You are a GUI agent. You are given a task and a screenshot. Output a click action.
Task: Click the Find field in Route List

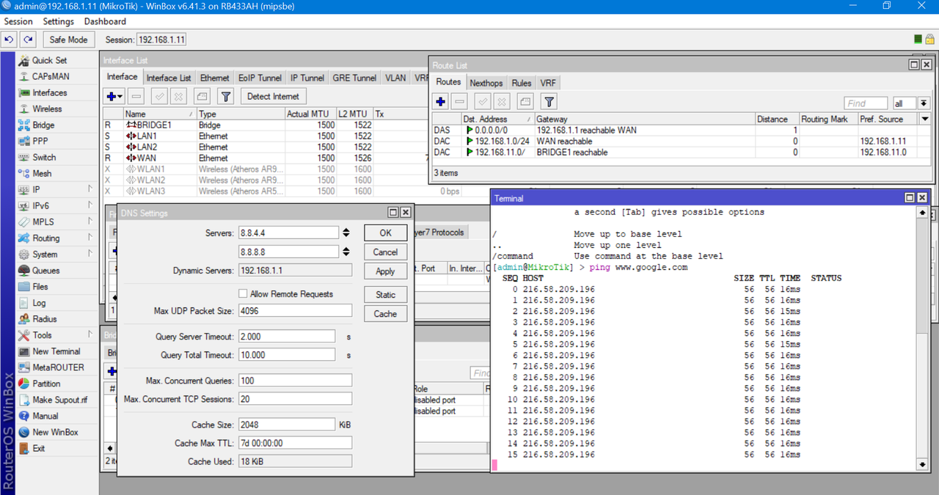pos(866,103)
